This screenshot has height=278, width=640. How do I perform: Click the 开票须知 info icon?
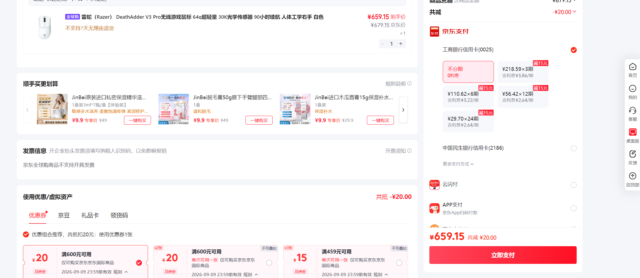(x=409, y=151)
